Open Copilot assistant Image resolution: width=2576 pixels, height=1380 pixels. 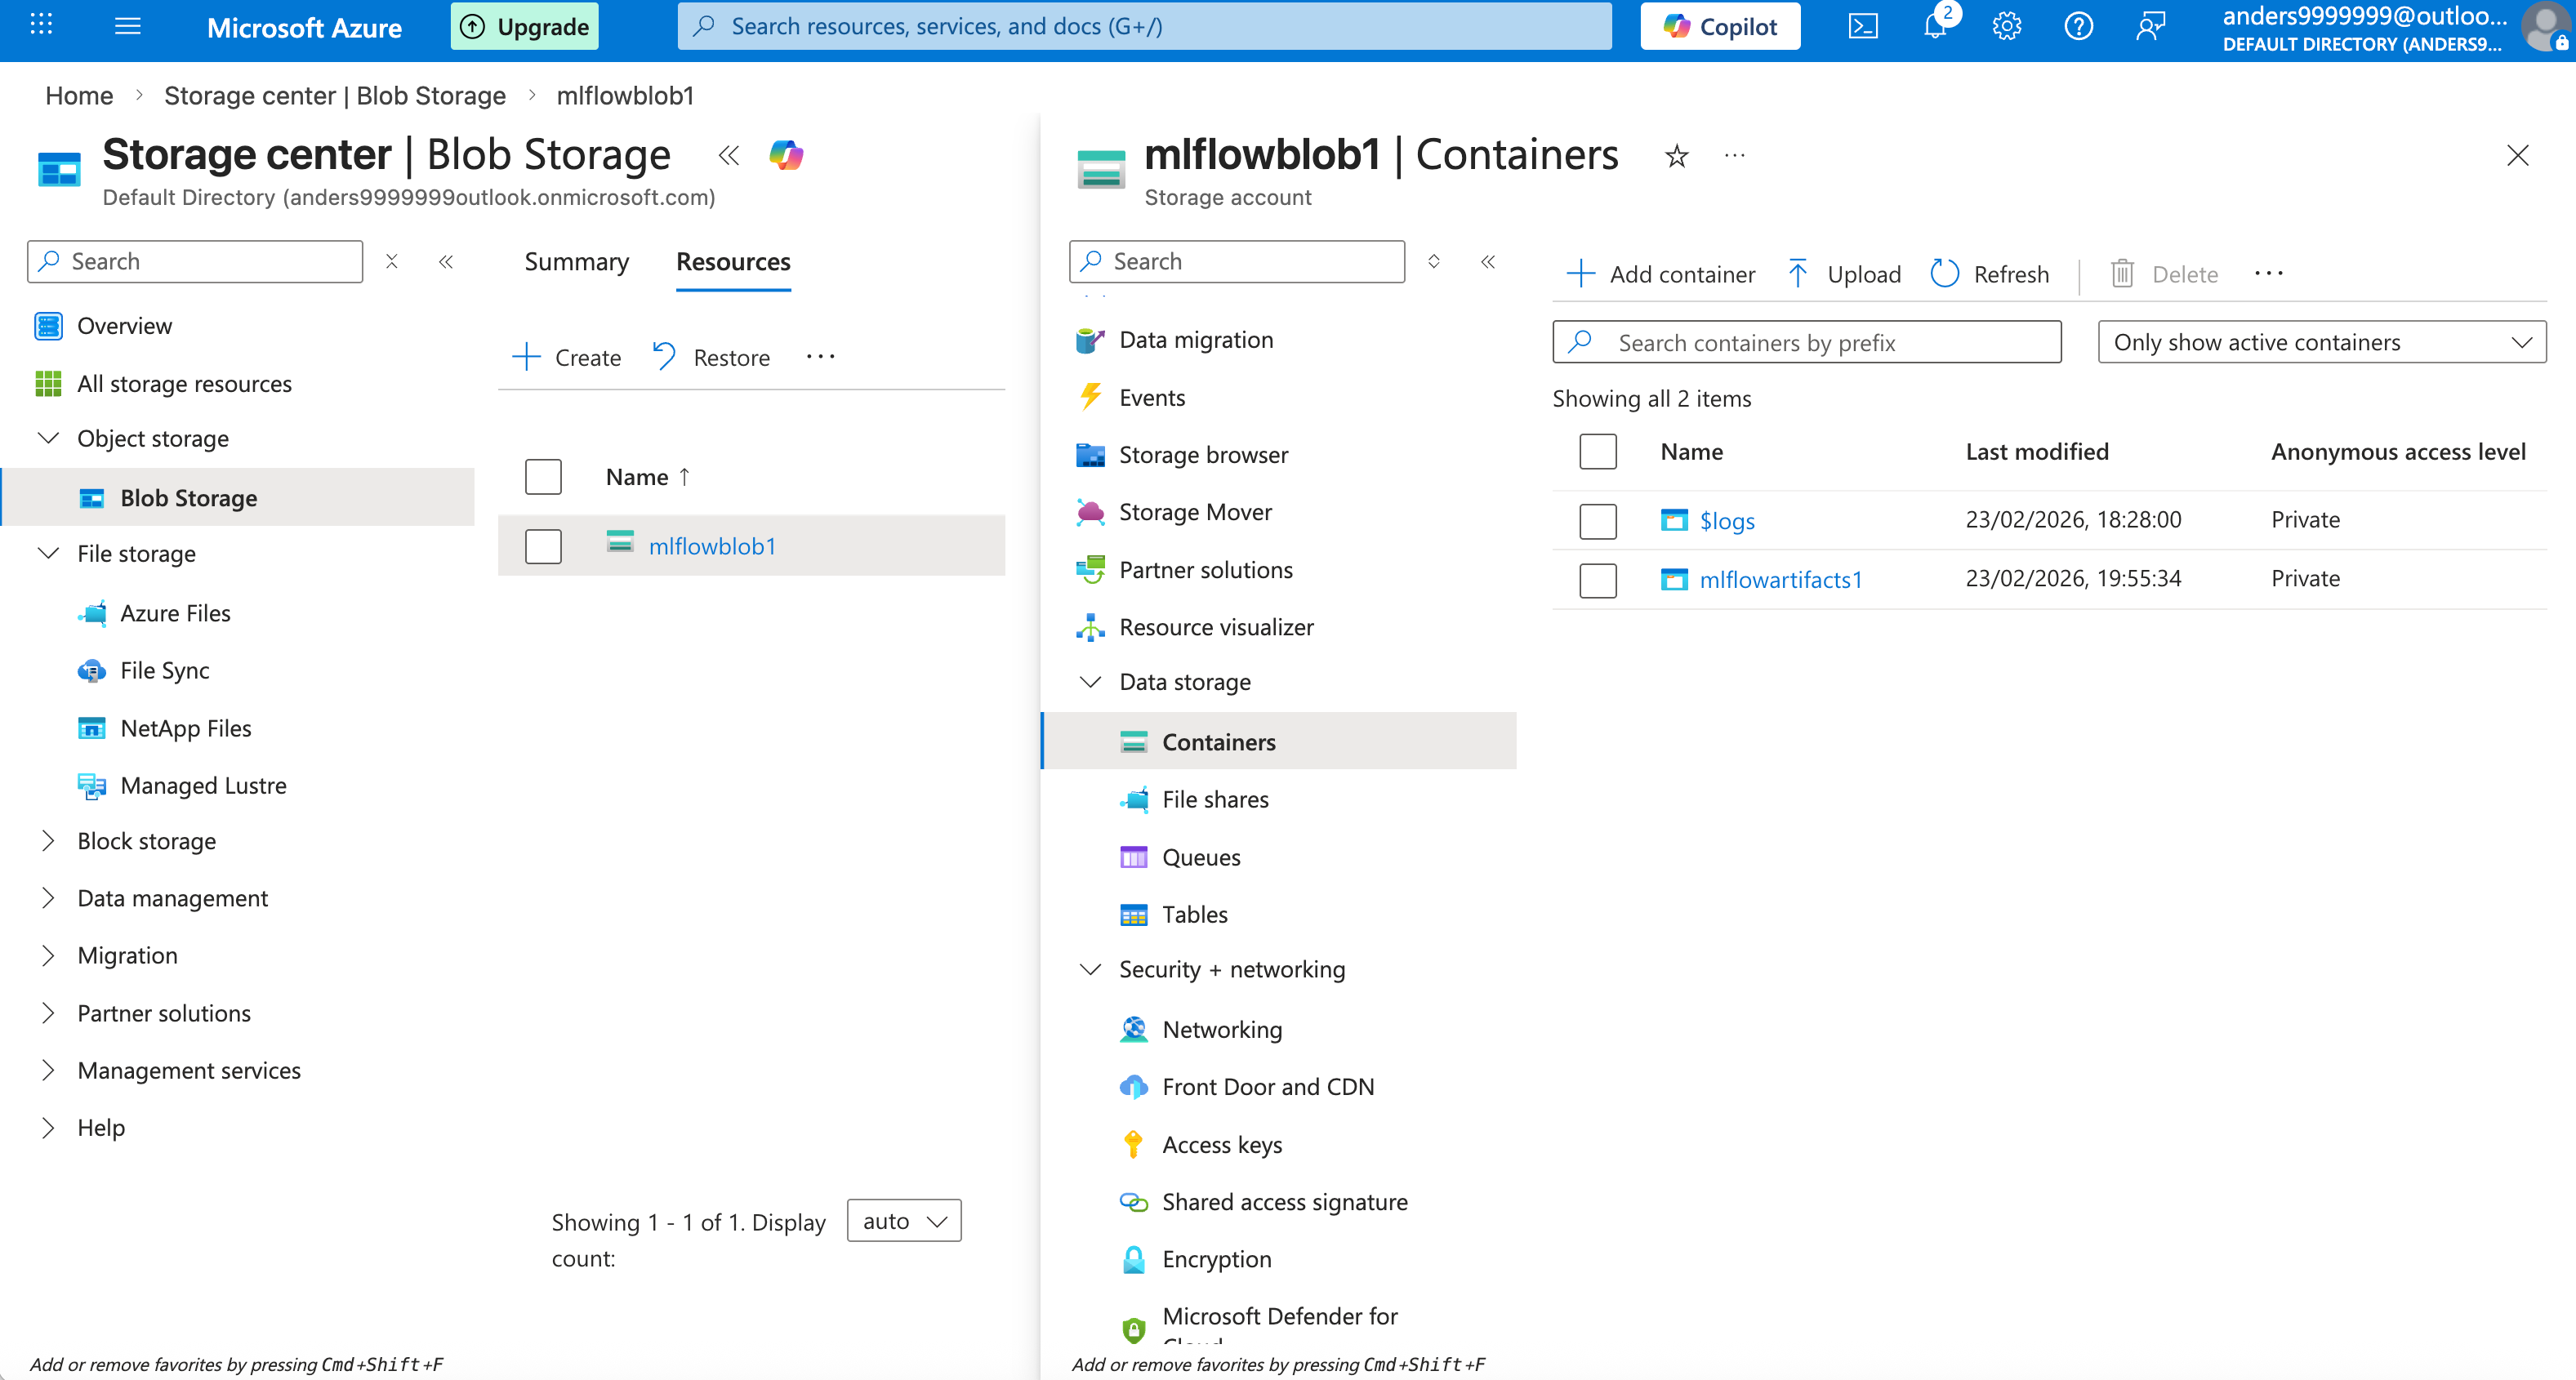point(1719,26)
